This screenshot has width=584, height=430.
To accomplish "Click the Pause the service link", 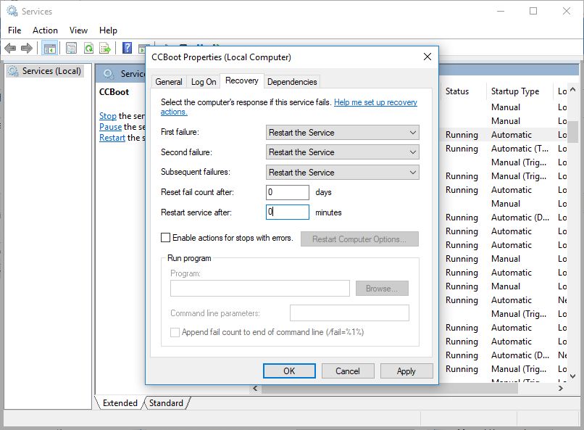I will 110,127.
